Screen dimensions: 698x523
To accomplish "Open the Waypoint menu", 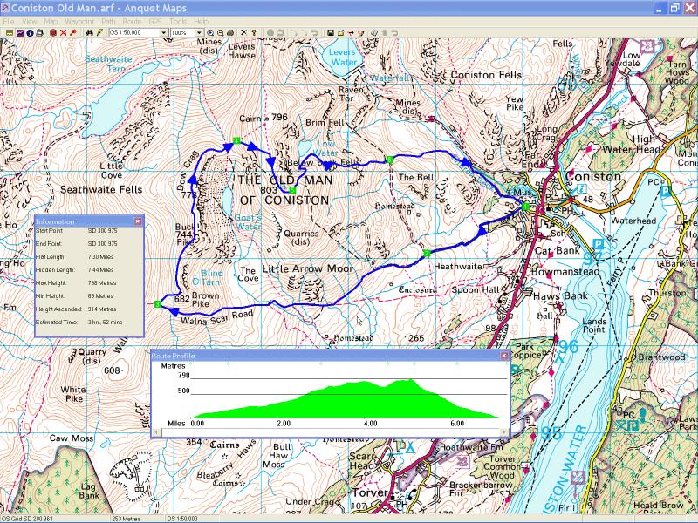I will 79,21.
